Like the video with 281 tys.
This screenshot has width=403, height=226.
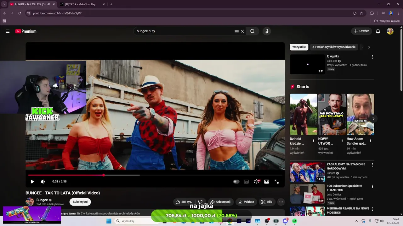pyautogui.click(x=184, y=202)
